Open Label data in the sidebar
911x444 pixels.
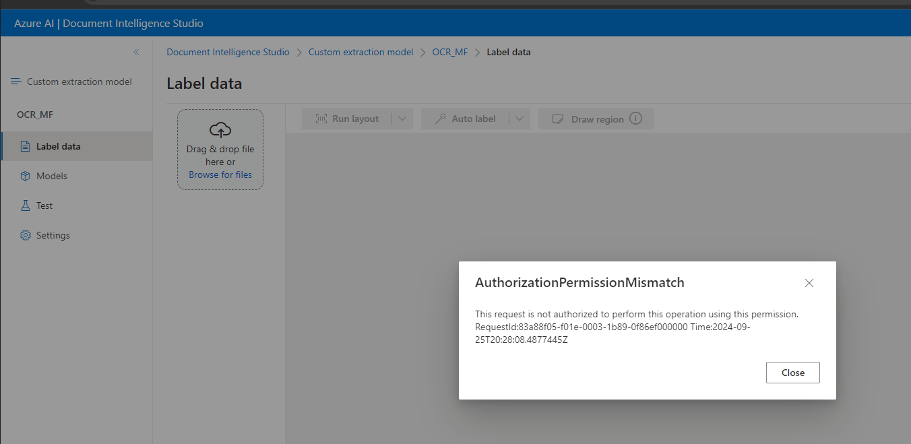(77, 146)
